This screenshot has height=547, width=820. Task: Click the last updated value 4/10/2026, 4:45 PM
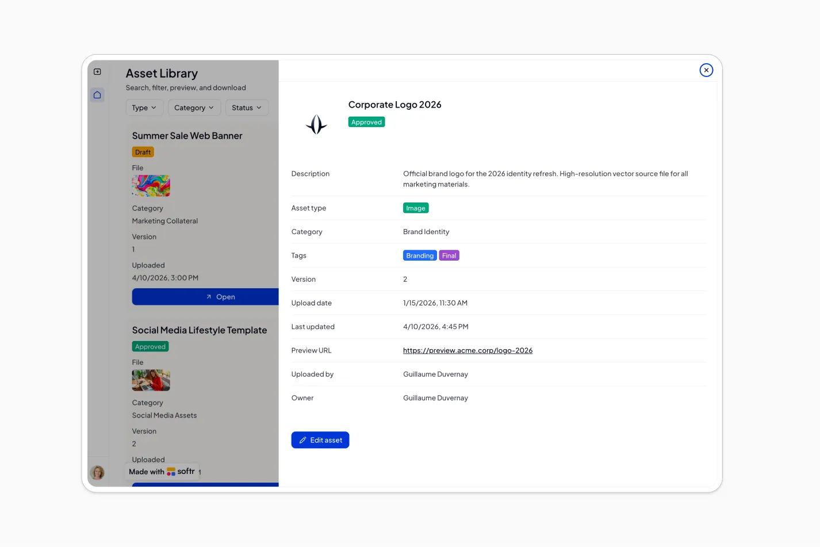[436, 327]
